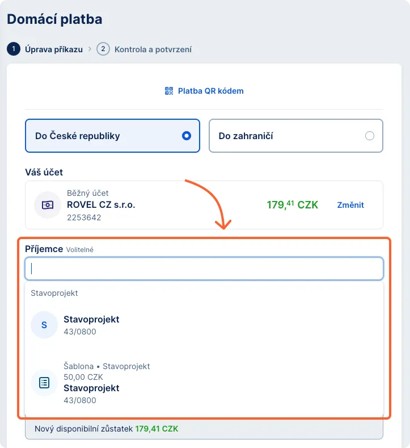Focus the Příjemce input field

[x=204, y=269]
